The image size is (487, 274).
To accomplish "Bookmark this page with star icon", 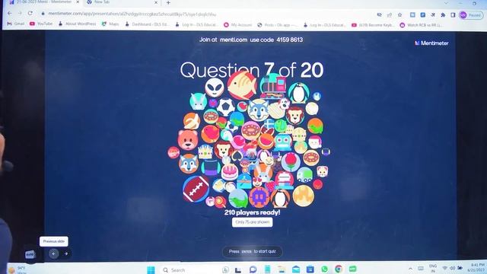I will point(399,15).
